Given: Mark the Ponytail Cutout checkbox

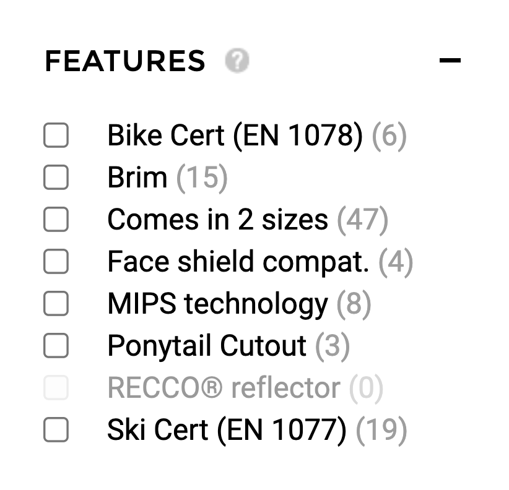Looking at the screenshot, I should pyautogui.click(x=56, y=346).
